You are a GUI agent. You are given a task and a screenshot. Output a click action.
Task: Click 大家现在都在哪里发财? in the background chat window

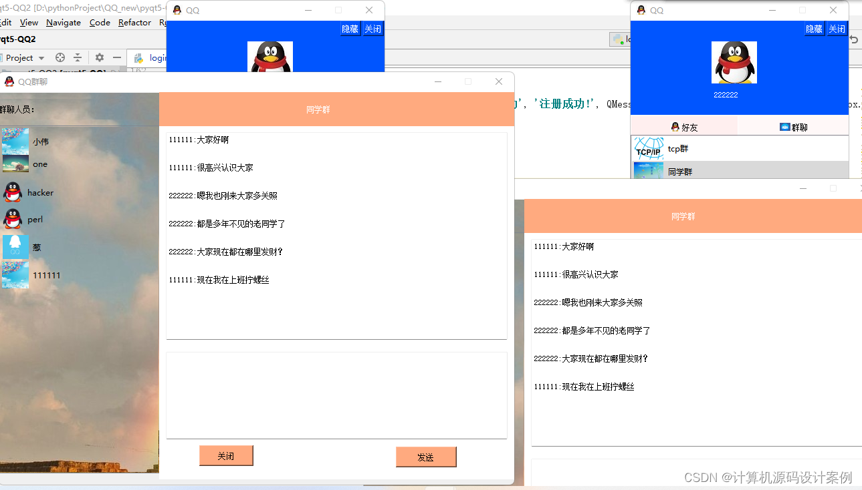pyautogui.click(x=605, y=358)
